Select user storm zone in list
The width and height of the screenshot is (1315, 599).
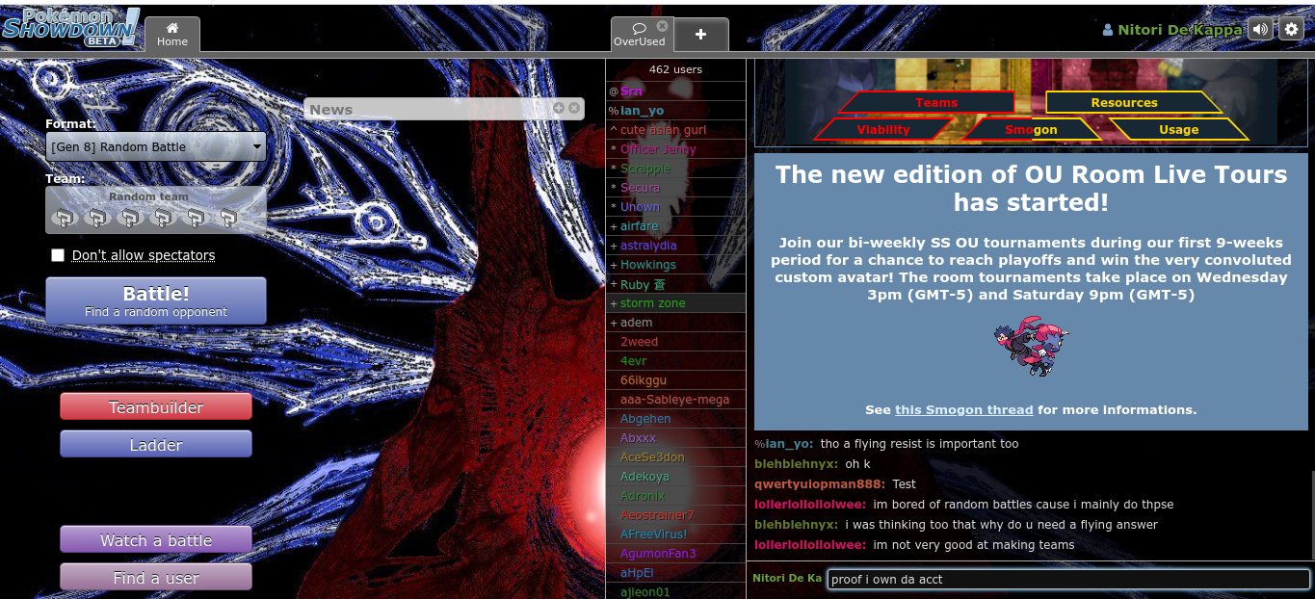tap(675, 302)
